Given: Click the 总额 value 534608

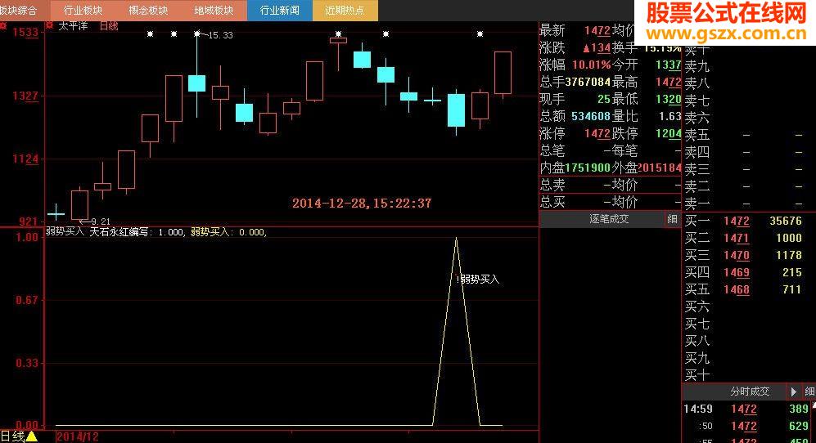Looking at the screenshot, I should [x=591, y=116].
